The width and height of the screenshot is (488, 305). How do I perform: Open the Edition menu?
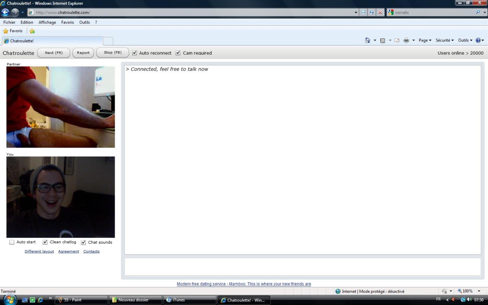(27, 22)
